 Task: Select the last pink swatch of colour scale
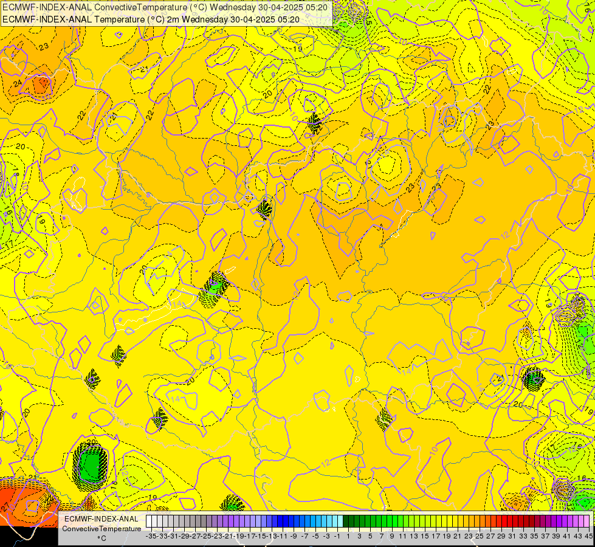[586, 521]
